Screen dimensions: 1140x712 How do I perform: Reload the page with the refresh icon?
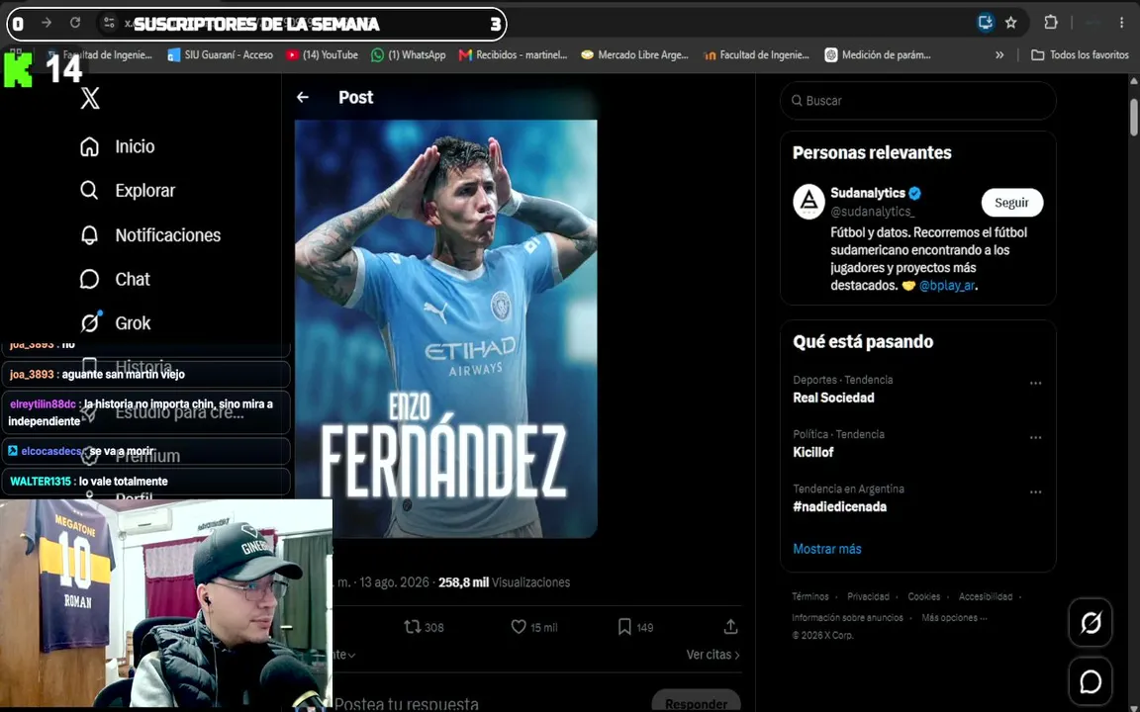coord(75,24)
